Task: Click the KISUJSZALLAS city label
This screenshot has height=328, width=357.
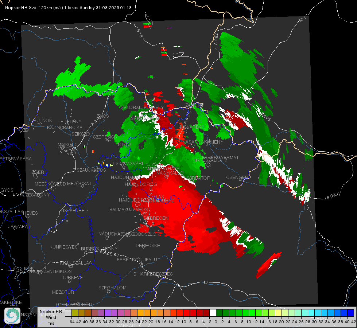Action: point(76,263)
